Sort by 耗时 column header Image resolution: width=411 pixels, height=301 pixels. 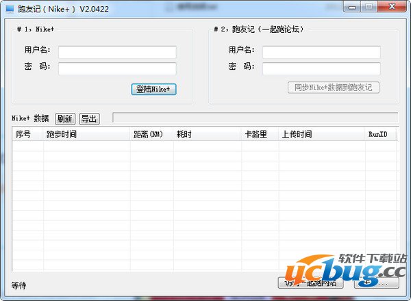207,134
